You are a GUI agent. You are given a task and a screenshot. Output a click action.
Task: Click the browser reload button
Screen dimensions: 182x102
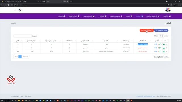pyautogui.click(x=8, y=5)
